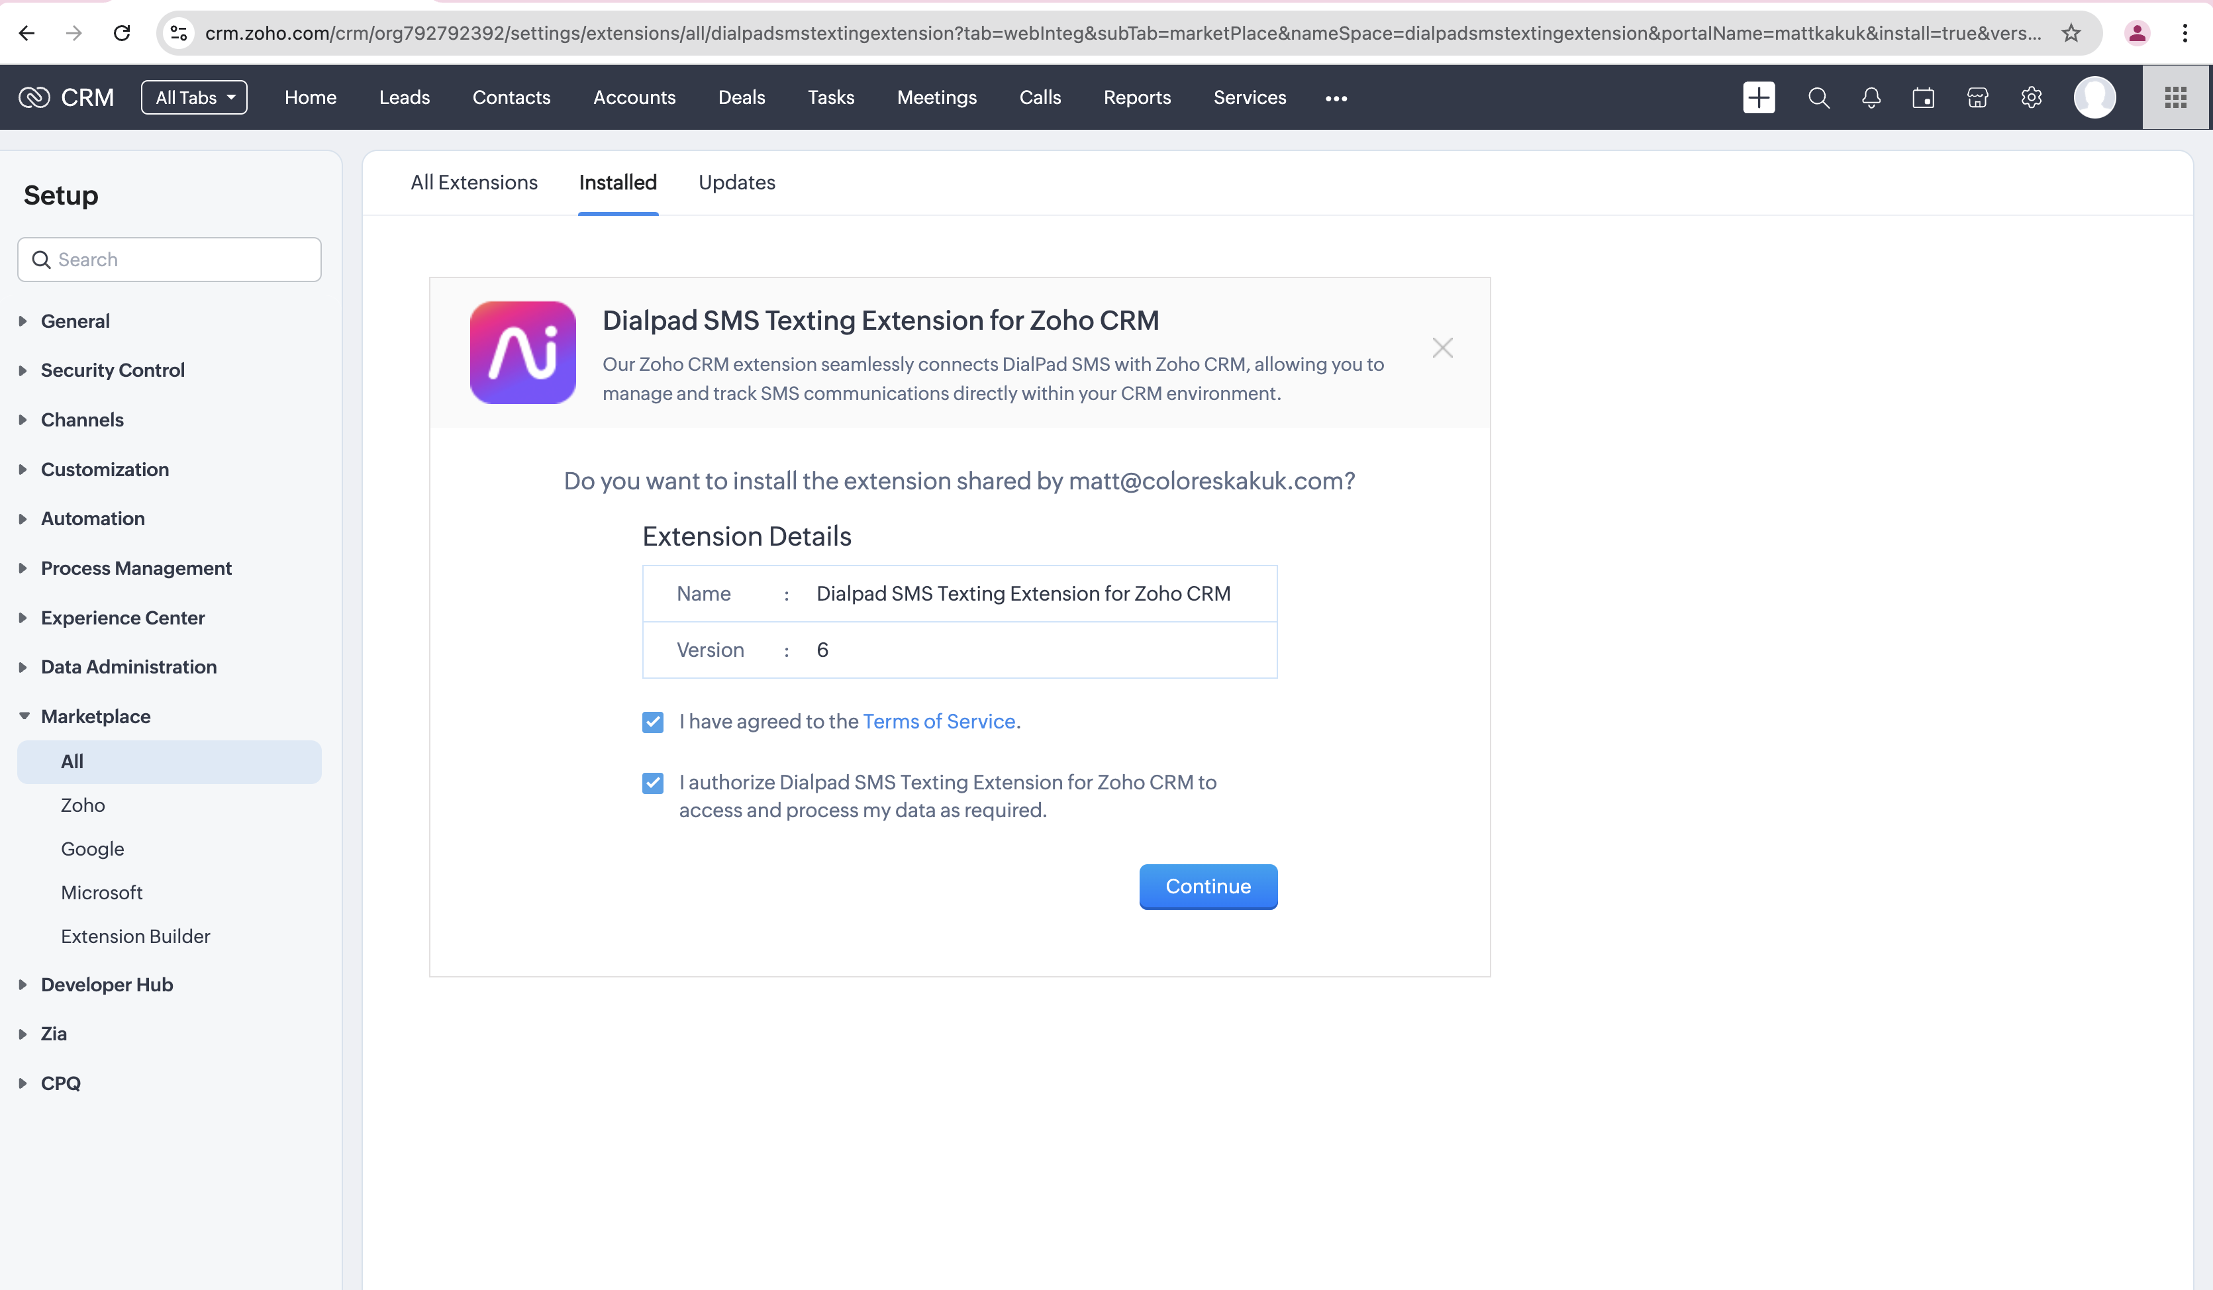This screenshot has height=1290, width=2213.
Task: Focus the Setup search field
Action: pos(170,260)
